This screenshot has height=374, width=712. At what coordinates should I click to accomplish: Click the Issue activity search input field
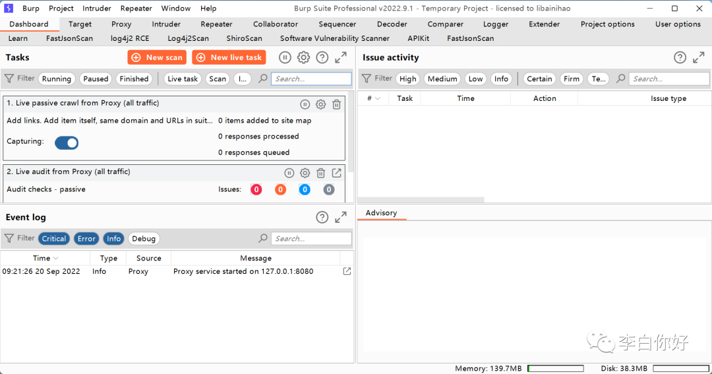pyautogui.click(x=669, y=78)
